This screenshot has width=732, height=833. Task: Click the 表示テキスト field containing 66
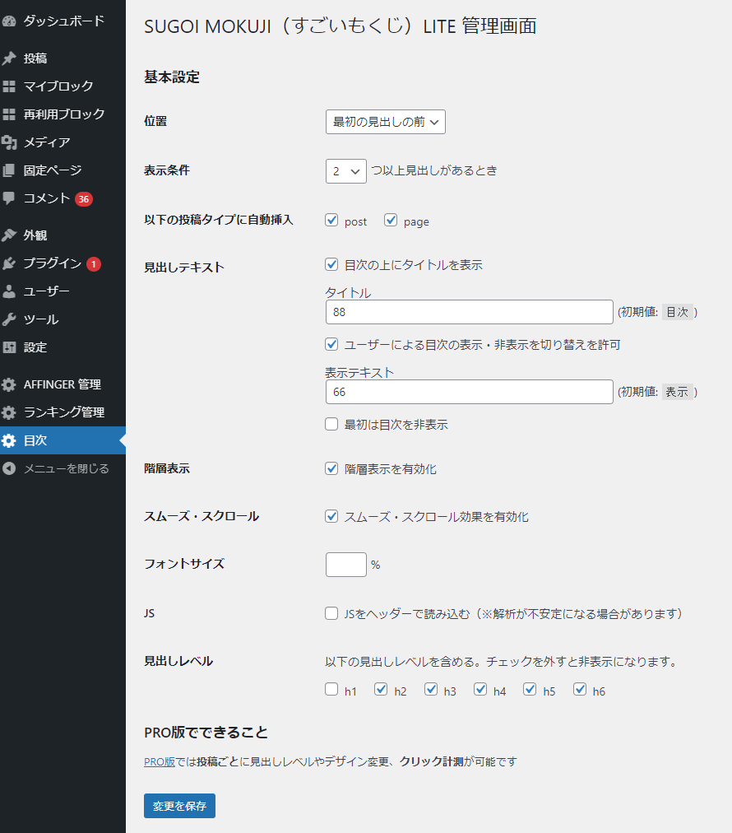coord(470,392)
